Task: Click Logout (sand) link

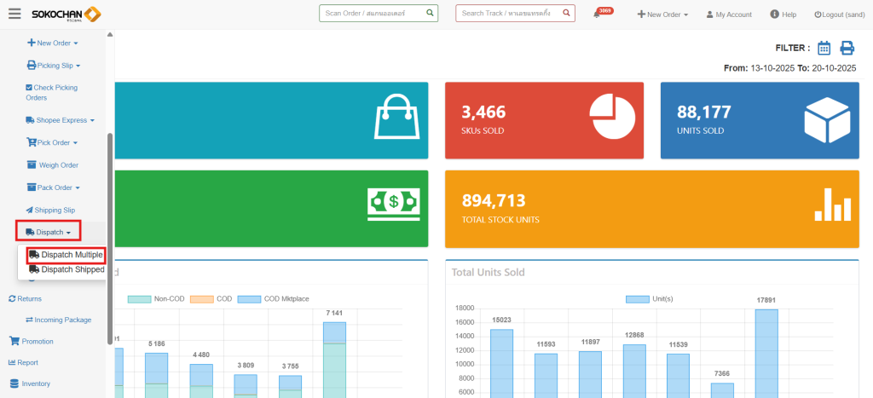Action: tap(840, 14)
